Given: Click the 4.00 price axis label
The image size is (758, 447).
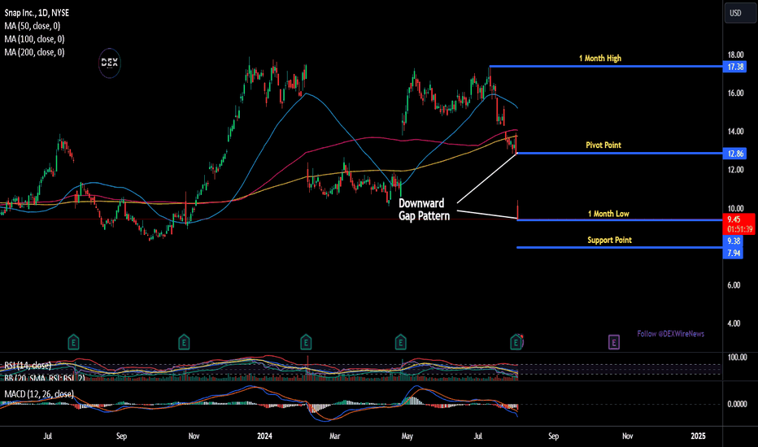Looking at the screenshot, I should point(734,323).
